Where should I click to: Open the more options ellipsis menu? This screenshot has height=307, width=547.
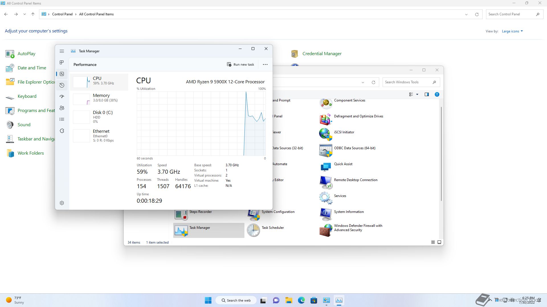265,65
